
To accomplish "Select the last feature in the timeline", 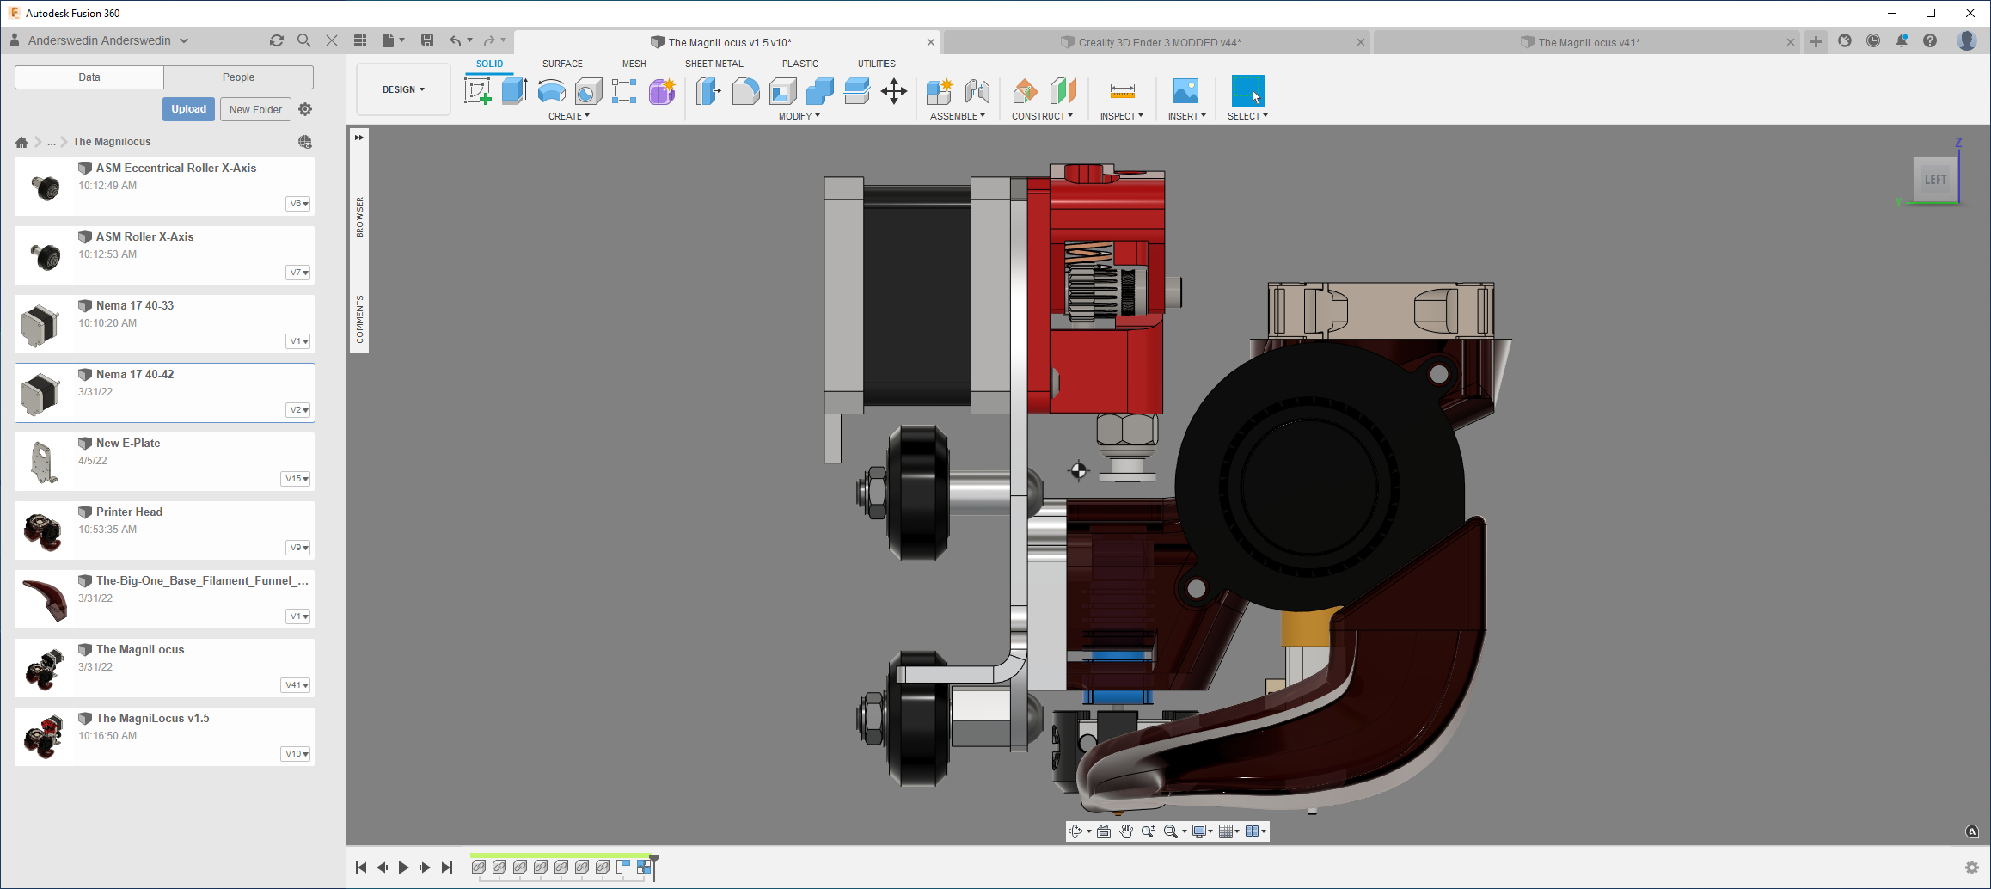I will [x=643, y=867].
